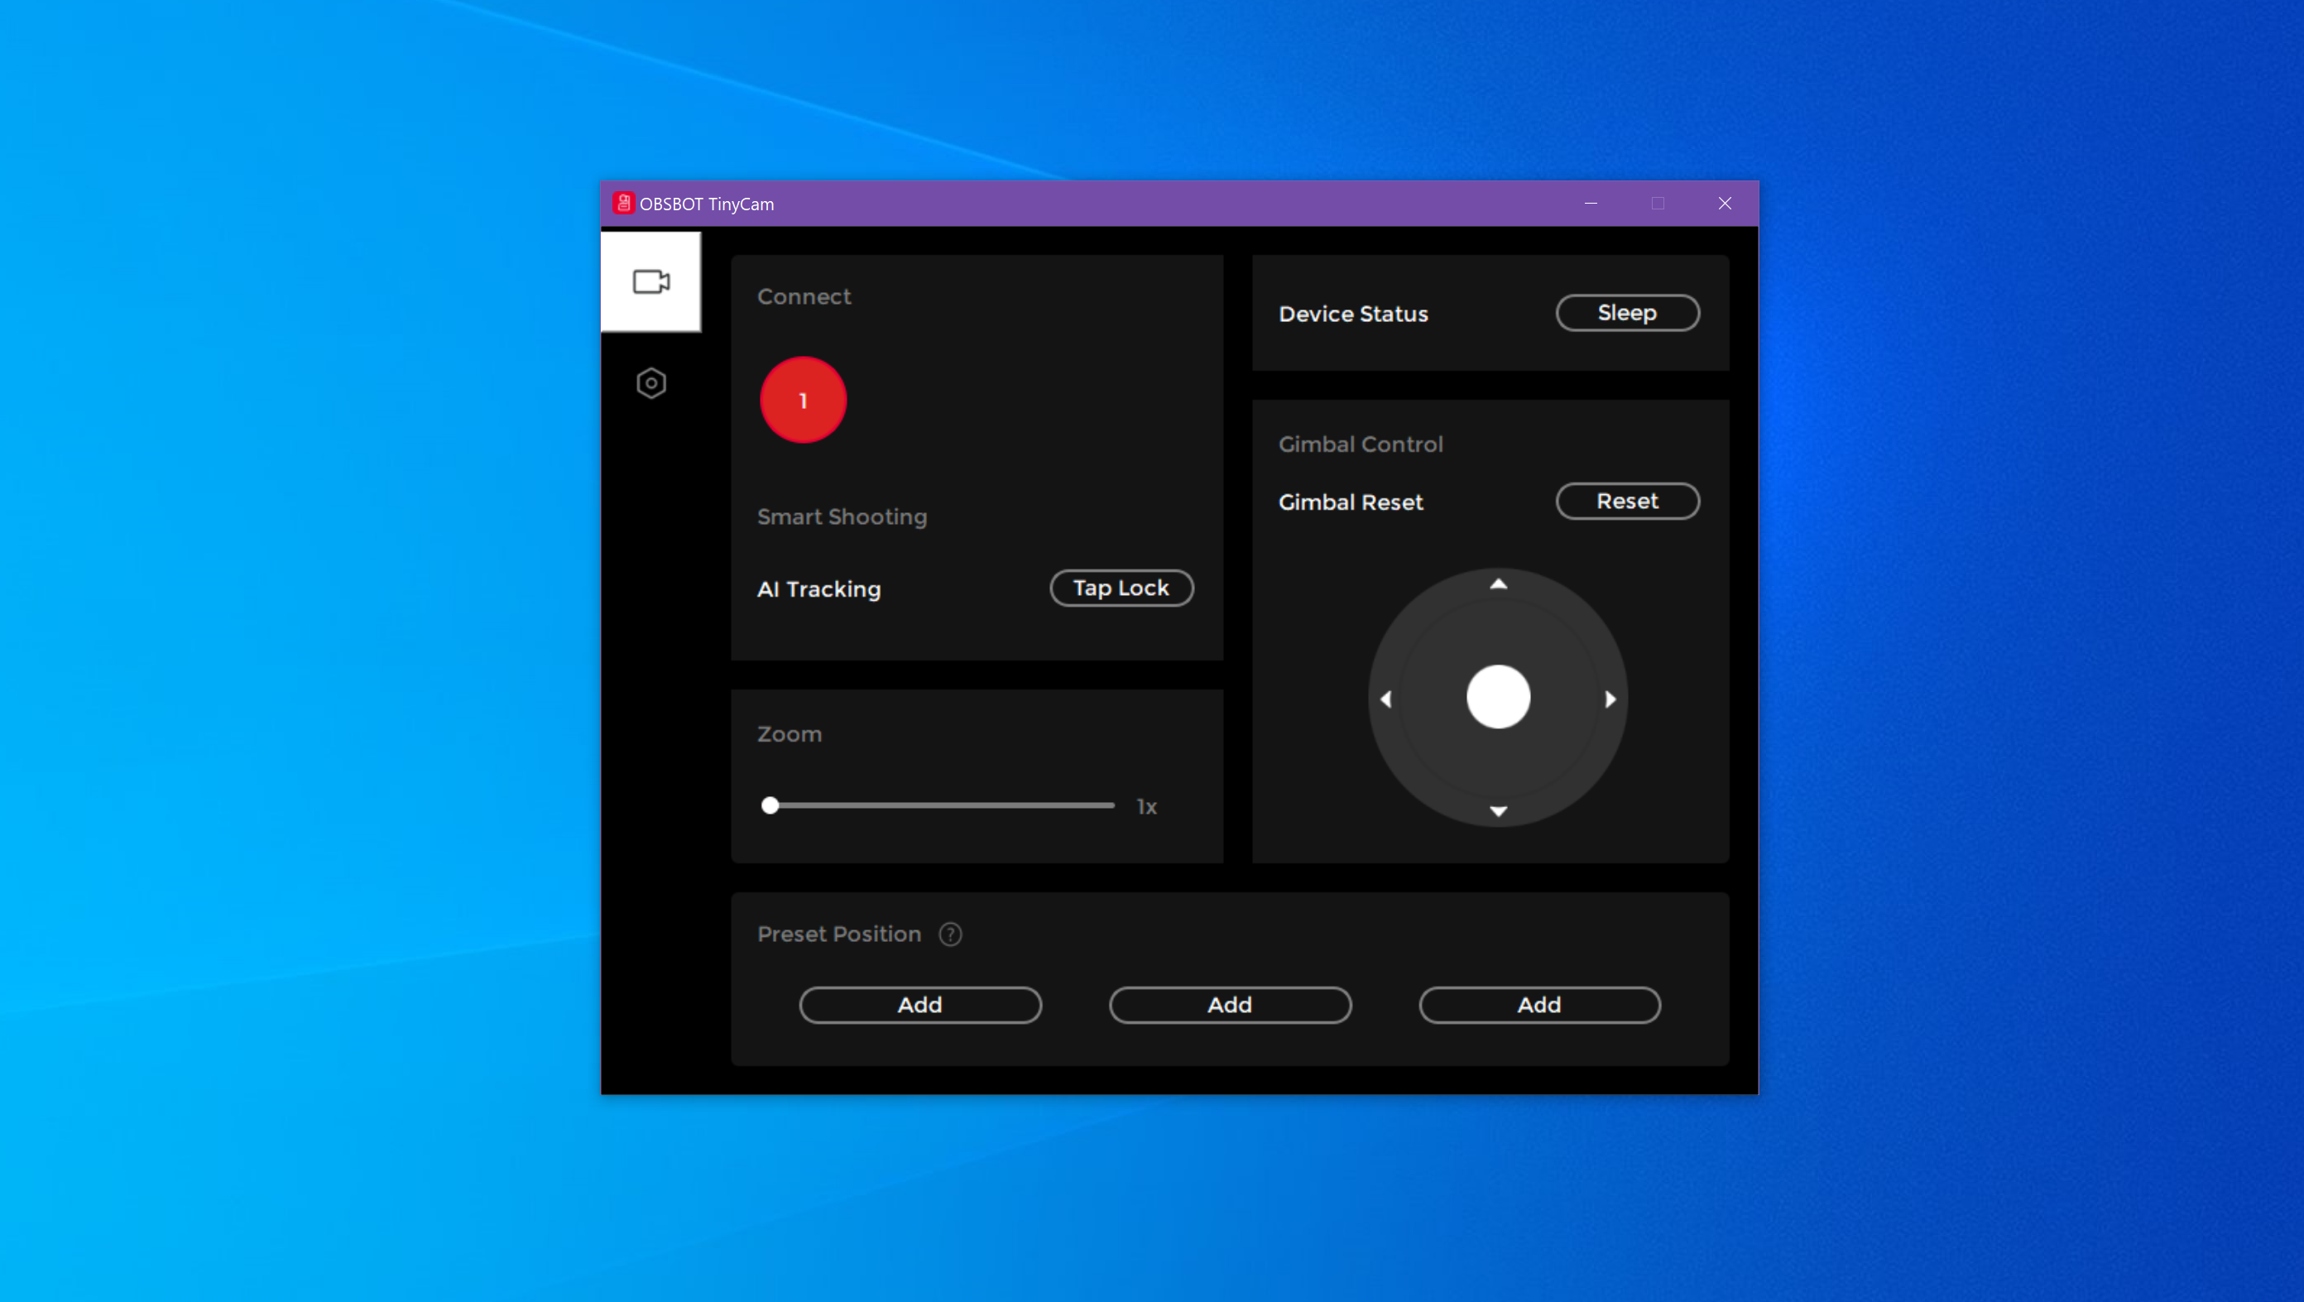Click the gimbal left arrow control
Viewport: 2304px width, 1302px height.
click(1386, 698)
